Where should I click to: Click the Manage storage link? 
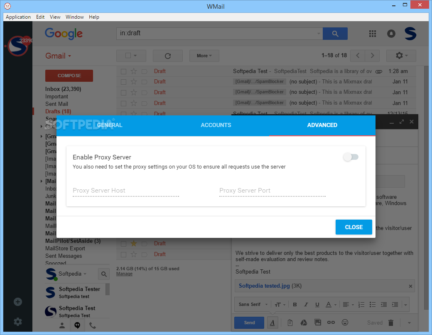[124, 274]
